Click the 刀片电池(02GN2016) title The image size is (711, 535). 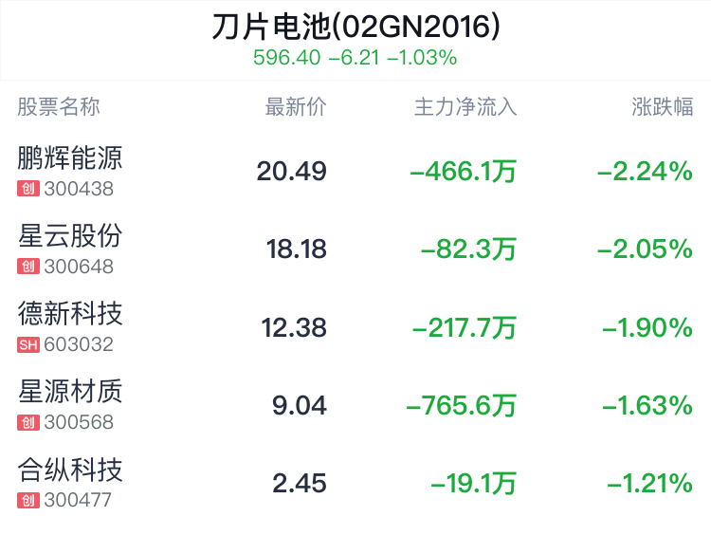(x=355, y=27)
